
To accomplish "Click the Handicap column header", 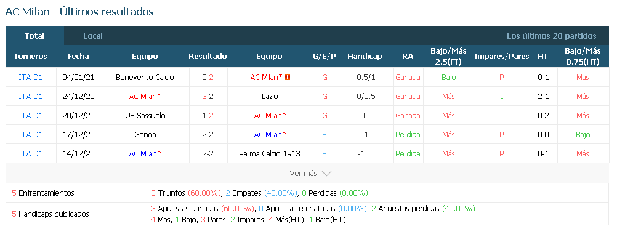I will (x=365, y=56).
